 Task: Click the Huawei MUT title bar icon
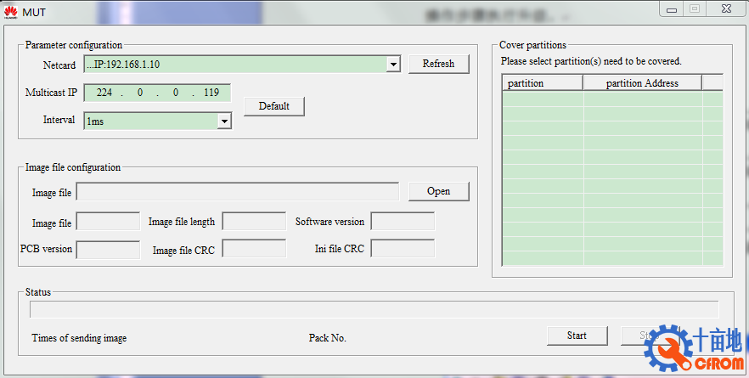(11, 9)
